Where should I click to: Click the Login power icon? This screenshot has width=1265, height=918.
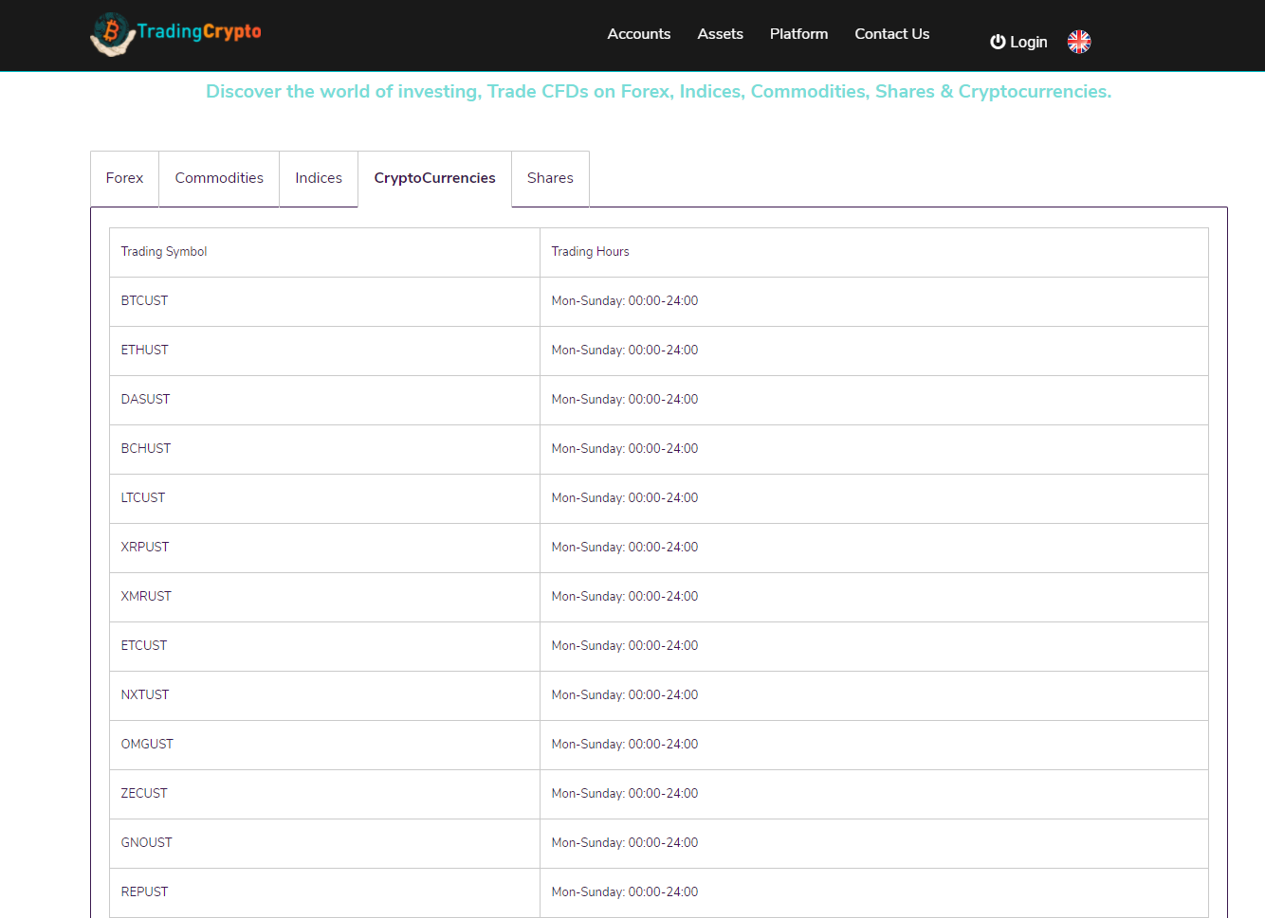997,42
